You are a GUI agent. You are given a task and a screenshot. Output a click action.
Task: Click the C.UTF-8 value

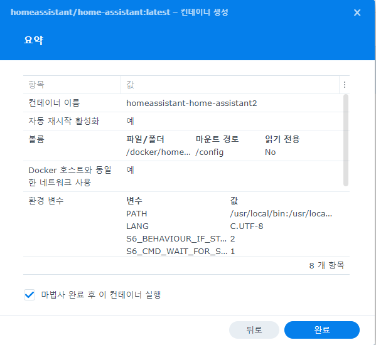coord(247,226)
